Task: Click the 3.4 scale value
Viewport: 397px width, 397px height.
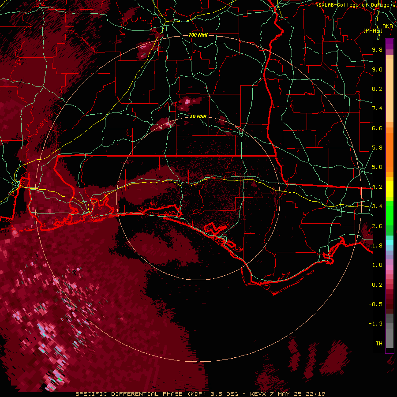Action: [x=377, y=206]
